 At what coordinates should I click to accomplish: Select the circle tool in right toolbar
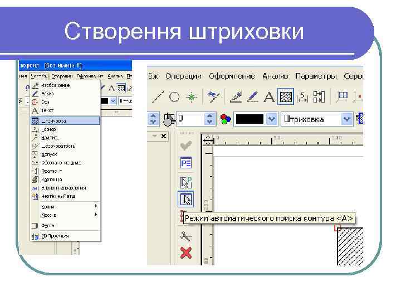click(x=174, y=97)
